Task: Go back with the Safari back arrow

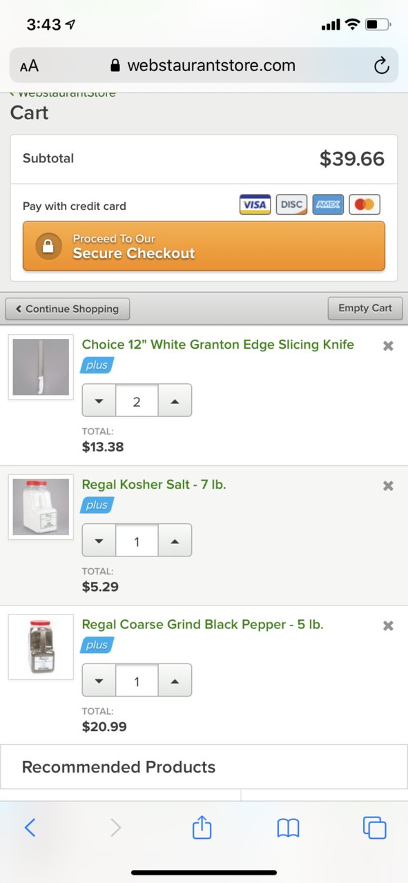Action: tap(30, 827)
